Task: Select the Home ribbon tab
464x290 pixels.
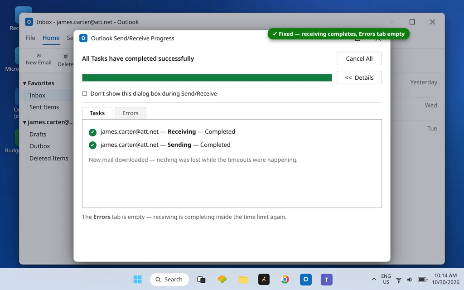Action: click(51, 38)
